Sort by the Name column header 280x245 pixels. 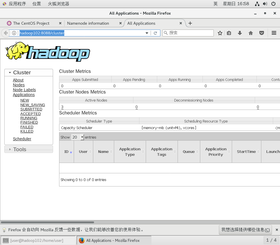[x=104, y=151]
